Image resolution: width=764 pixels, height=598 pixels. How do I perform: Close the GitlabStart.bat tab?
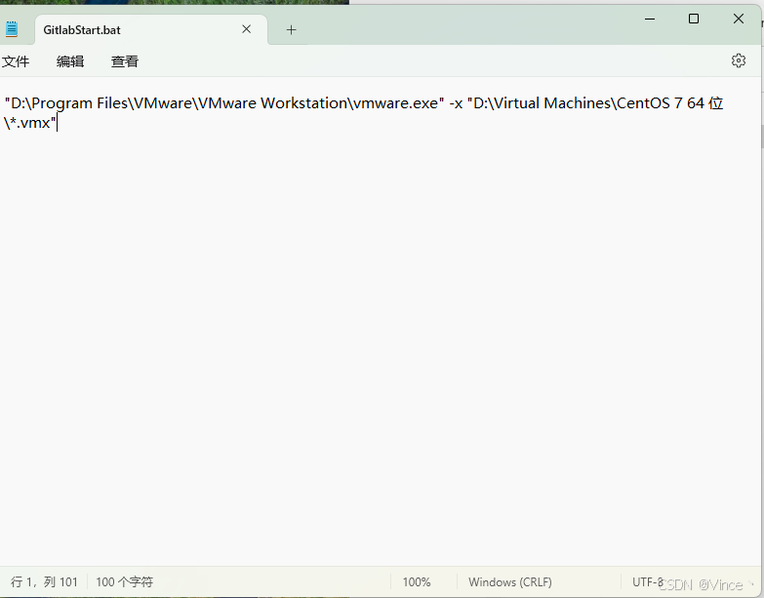pos(247,29)
